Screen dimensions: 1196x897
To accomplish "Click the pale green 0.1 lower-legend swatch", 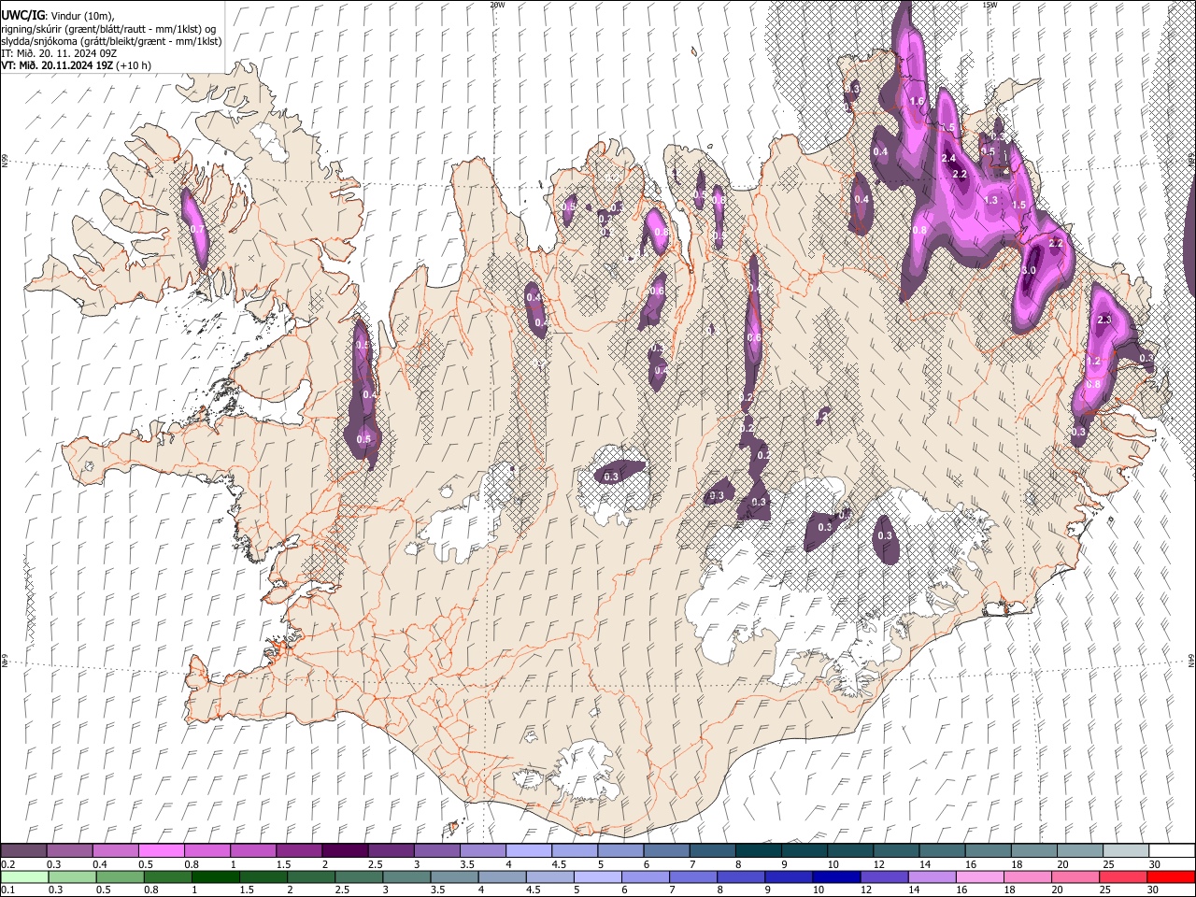I will click(x=24, y=876).
